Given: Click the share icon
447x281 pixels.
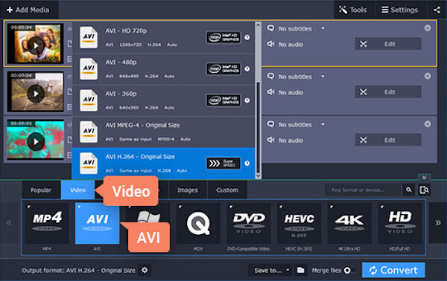Looking at the screenshot, I should 437,10.
